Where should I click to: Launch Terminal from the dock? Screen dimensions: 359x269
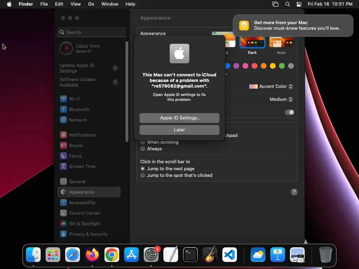click(x=190, y=255)
